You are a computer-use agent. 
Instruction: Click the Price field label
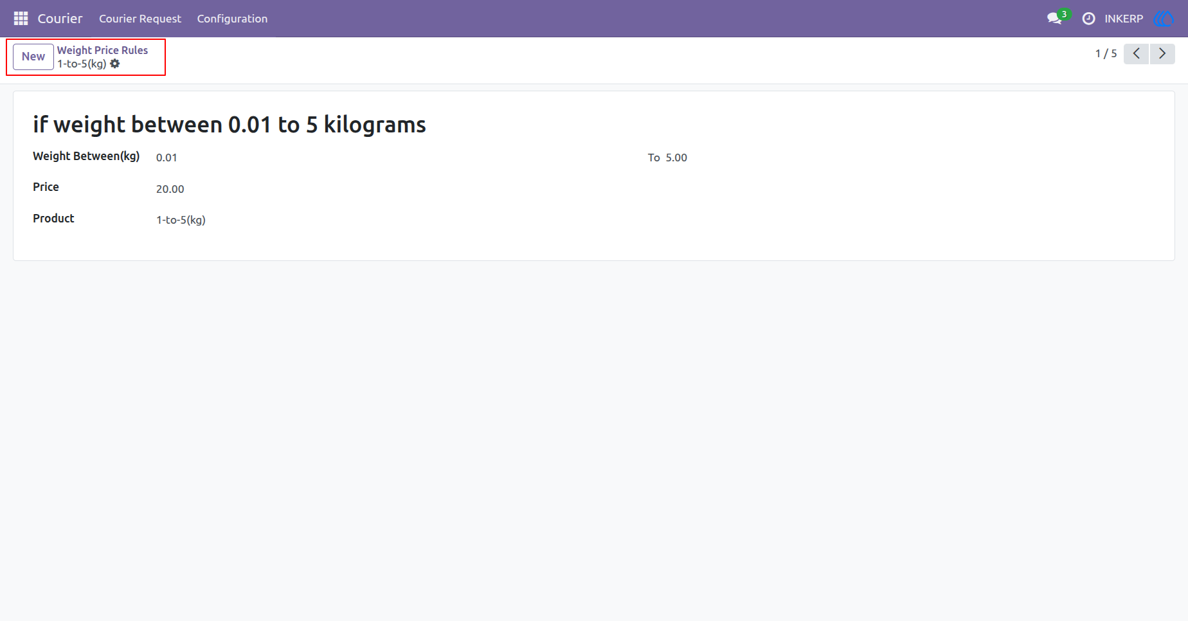(46, 187)
